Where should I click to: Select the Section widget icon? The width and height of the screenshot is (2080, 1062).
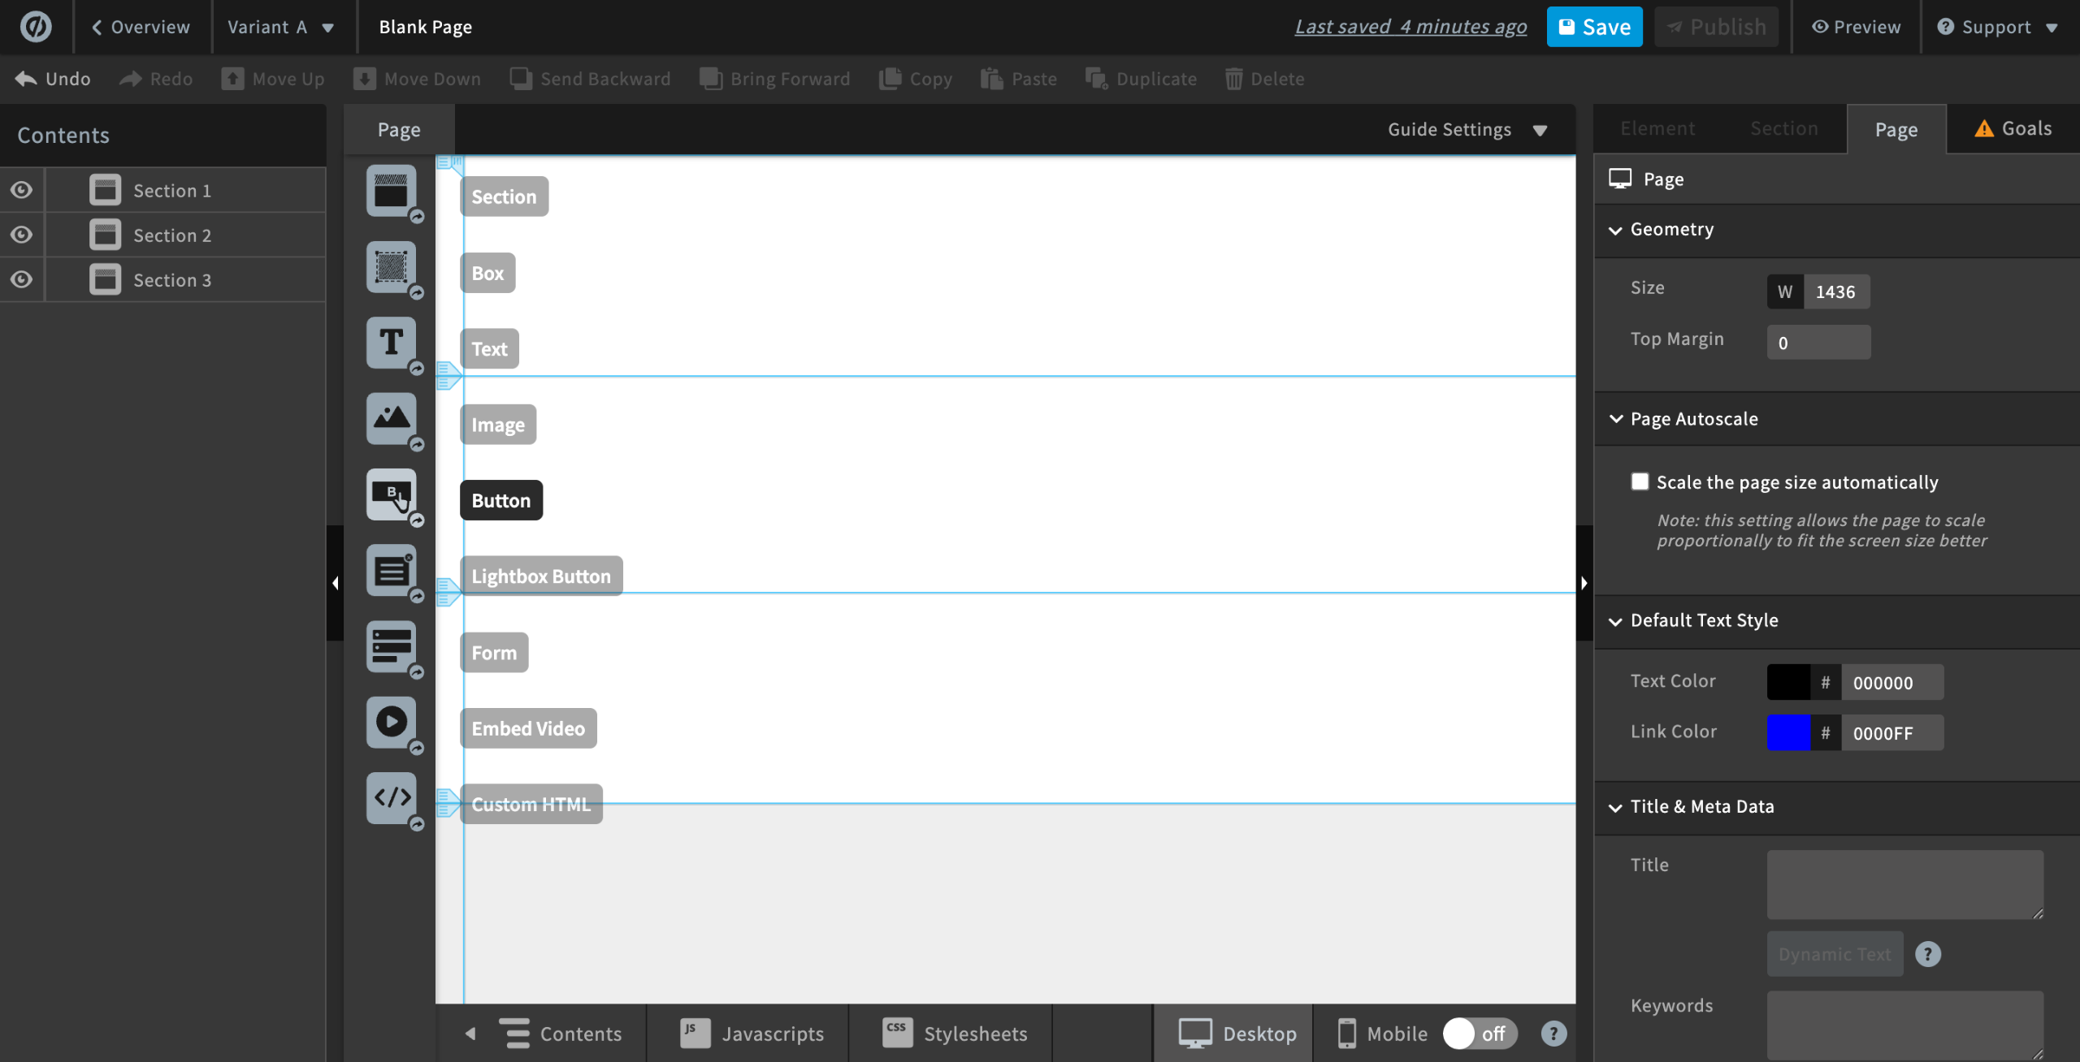[391, 191]
